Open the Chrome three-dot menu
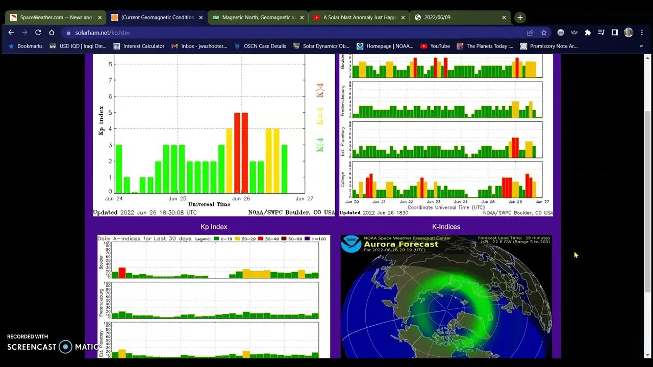This screenshot has width=653, height=367. [642, 32]
